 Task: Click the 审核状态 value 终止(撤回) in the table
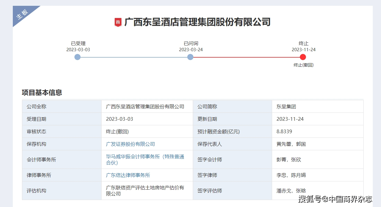click(117, 131)
